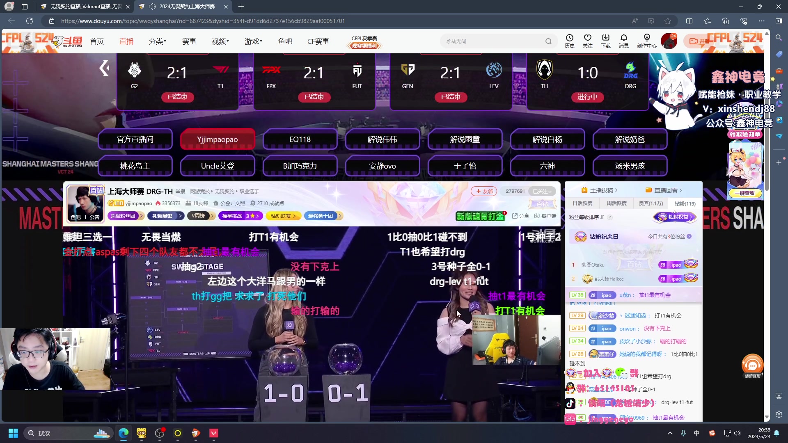Screen dimensions: 788x443
Task: Add Edge sidebar item plus icon
Action: [x=779, y=163]
